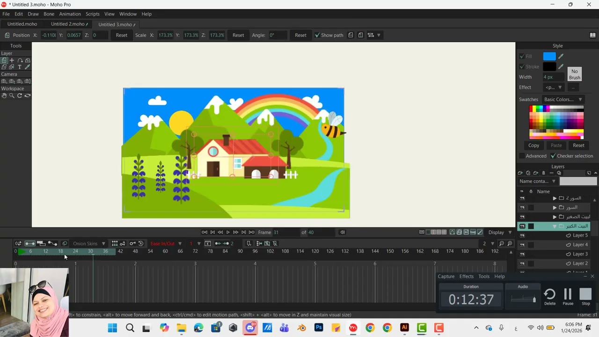
Task: Reset the layer Position values
Action: click(121, 35)
